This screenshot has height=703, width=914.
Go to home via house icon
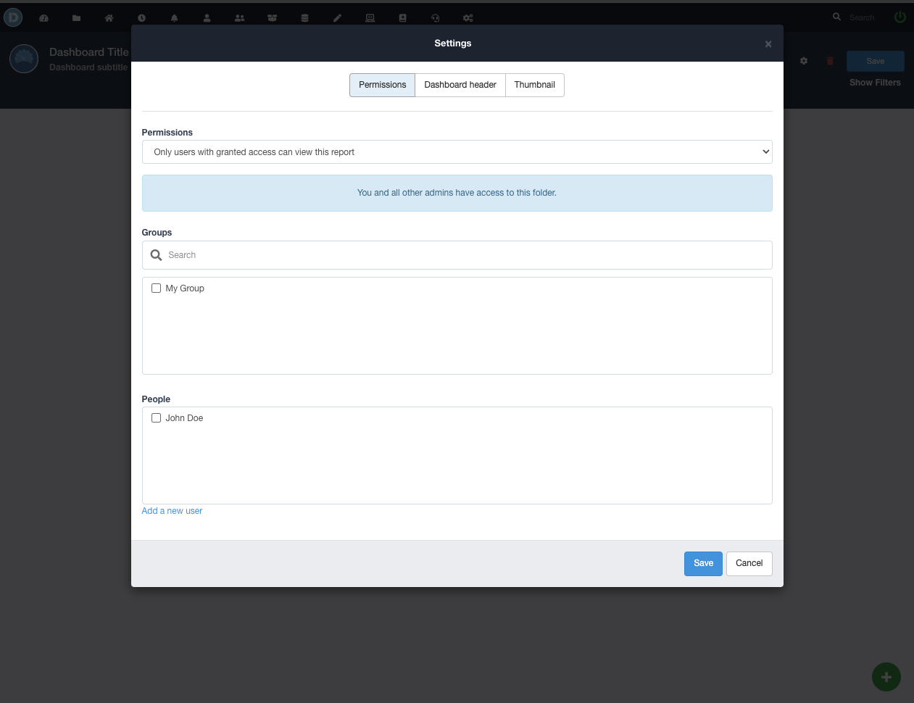tap(109, 18)
